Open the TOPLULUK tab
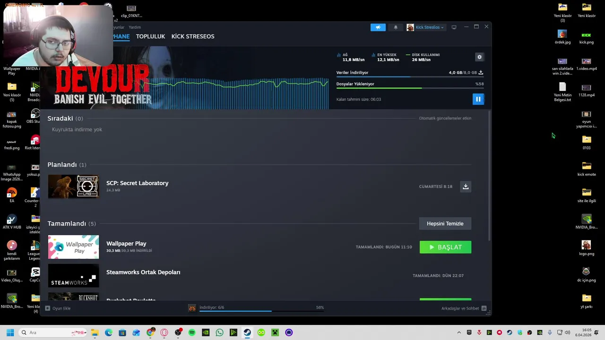This screenshot has width=605, height=340. (150, 36)
